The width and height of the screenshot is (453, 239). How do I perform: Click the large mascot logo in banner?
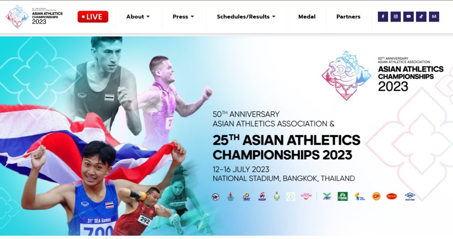(x=346, y=76)
